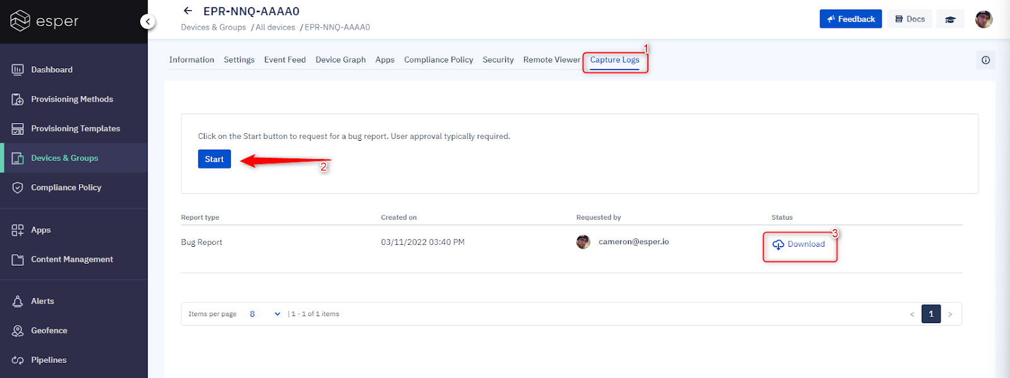Switch to the Event Feed tab

(x=285, y=60)
